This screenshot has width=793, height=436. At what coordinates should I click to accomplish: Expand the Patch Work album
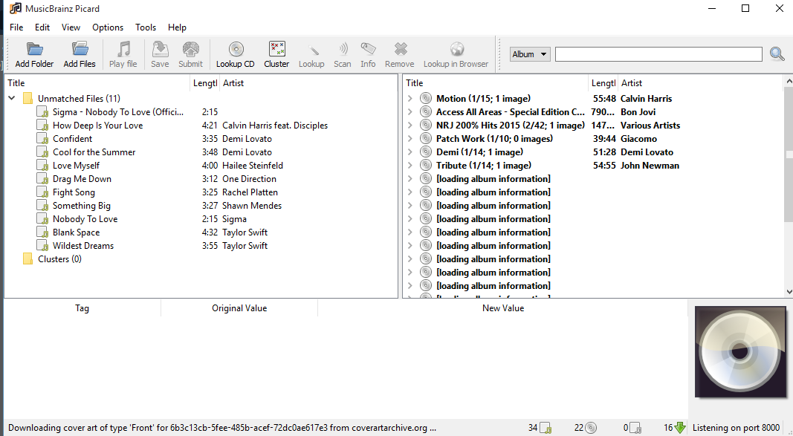click(410, 138)
